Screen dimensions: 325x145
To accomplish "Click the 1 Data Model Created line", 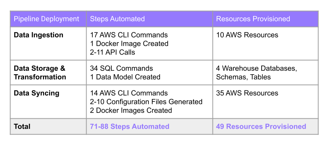I will tap(125, 77).
